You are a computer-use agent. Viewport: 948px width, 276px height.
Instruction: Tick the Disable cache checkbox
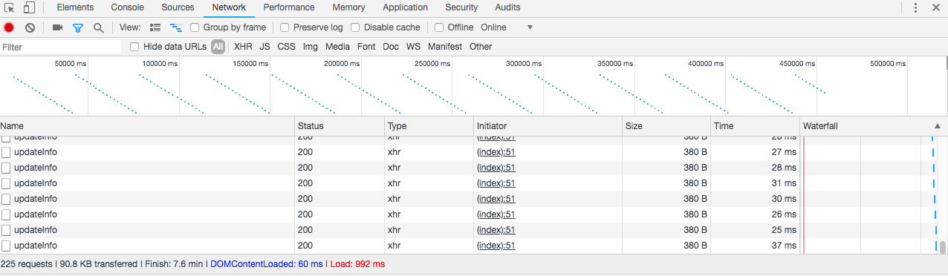(x=355, y=27)
